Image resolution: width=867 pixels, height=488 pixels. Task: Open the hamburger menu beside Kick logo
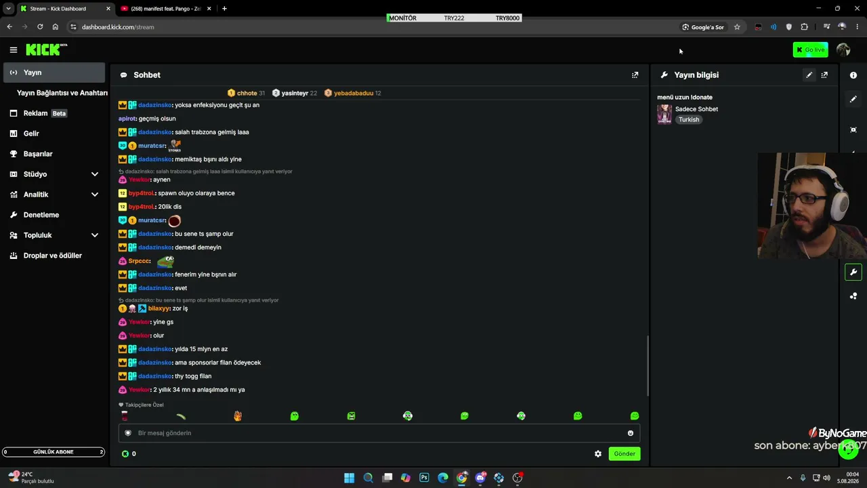click(x=13, y=49)
